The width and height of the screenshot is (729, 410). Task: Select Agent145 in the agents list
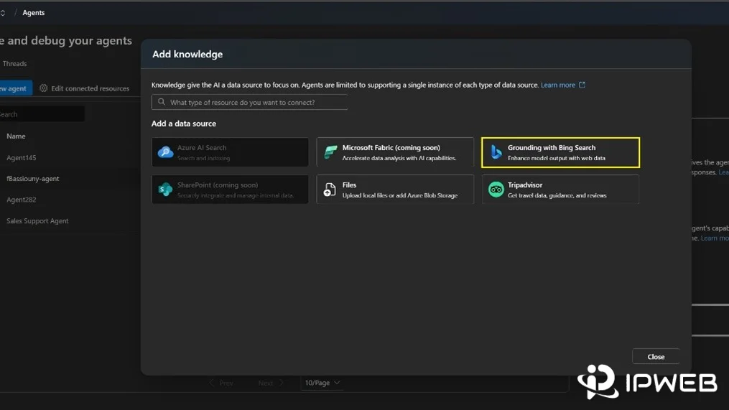click(21, 157)
